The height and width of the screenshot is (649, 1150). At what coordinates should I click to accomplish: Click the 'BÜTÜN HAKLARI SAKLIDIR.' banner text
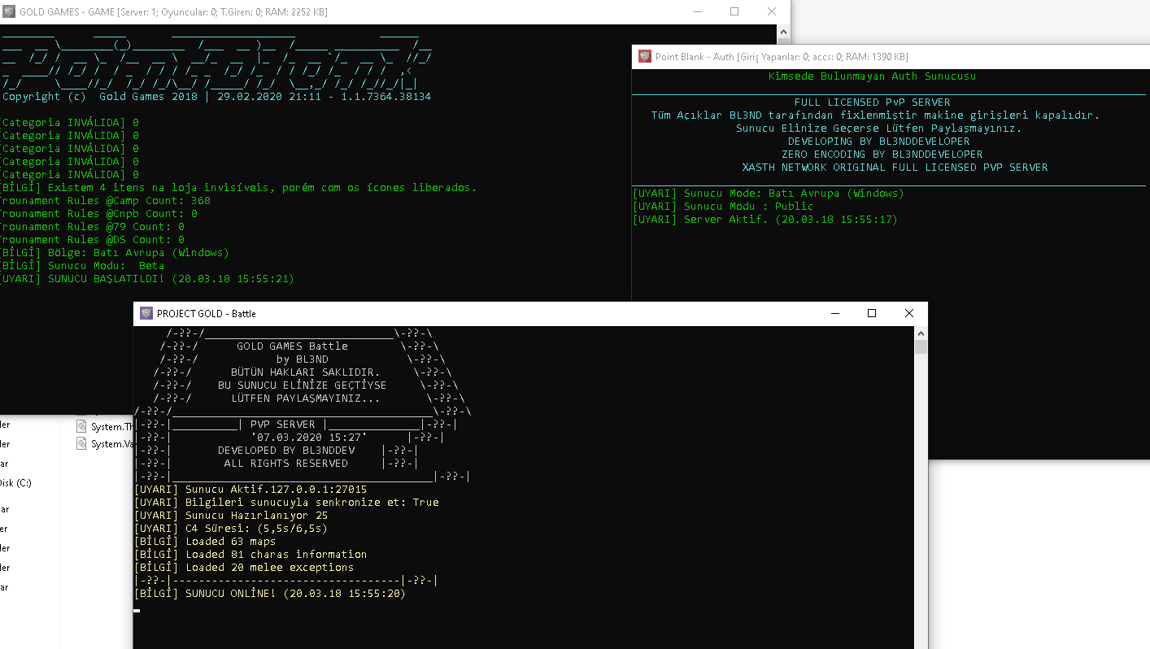[x=306, y=372]
